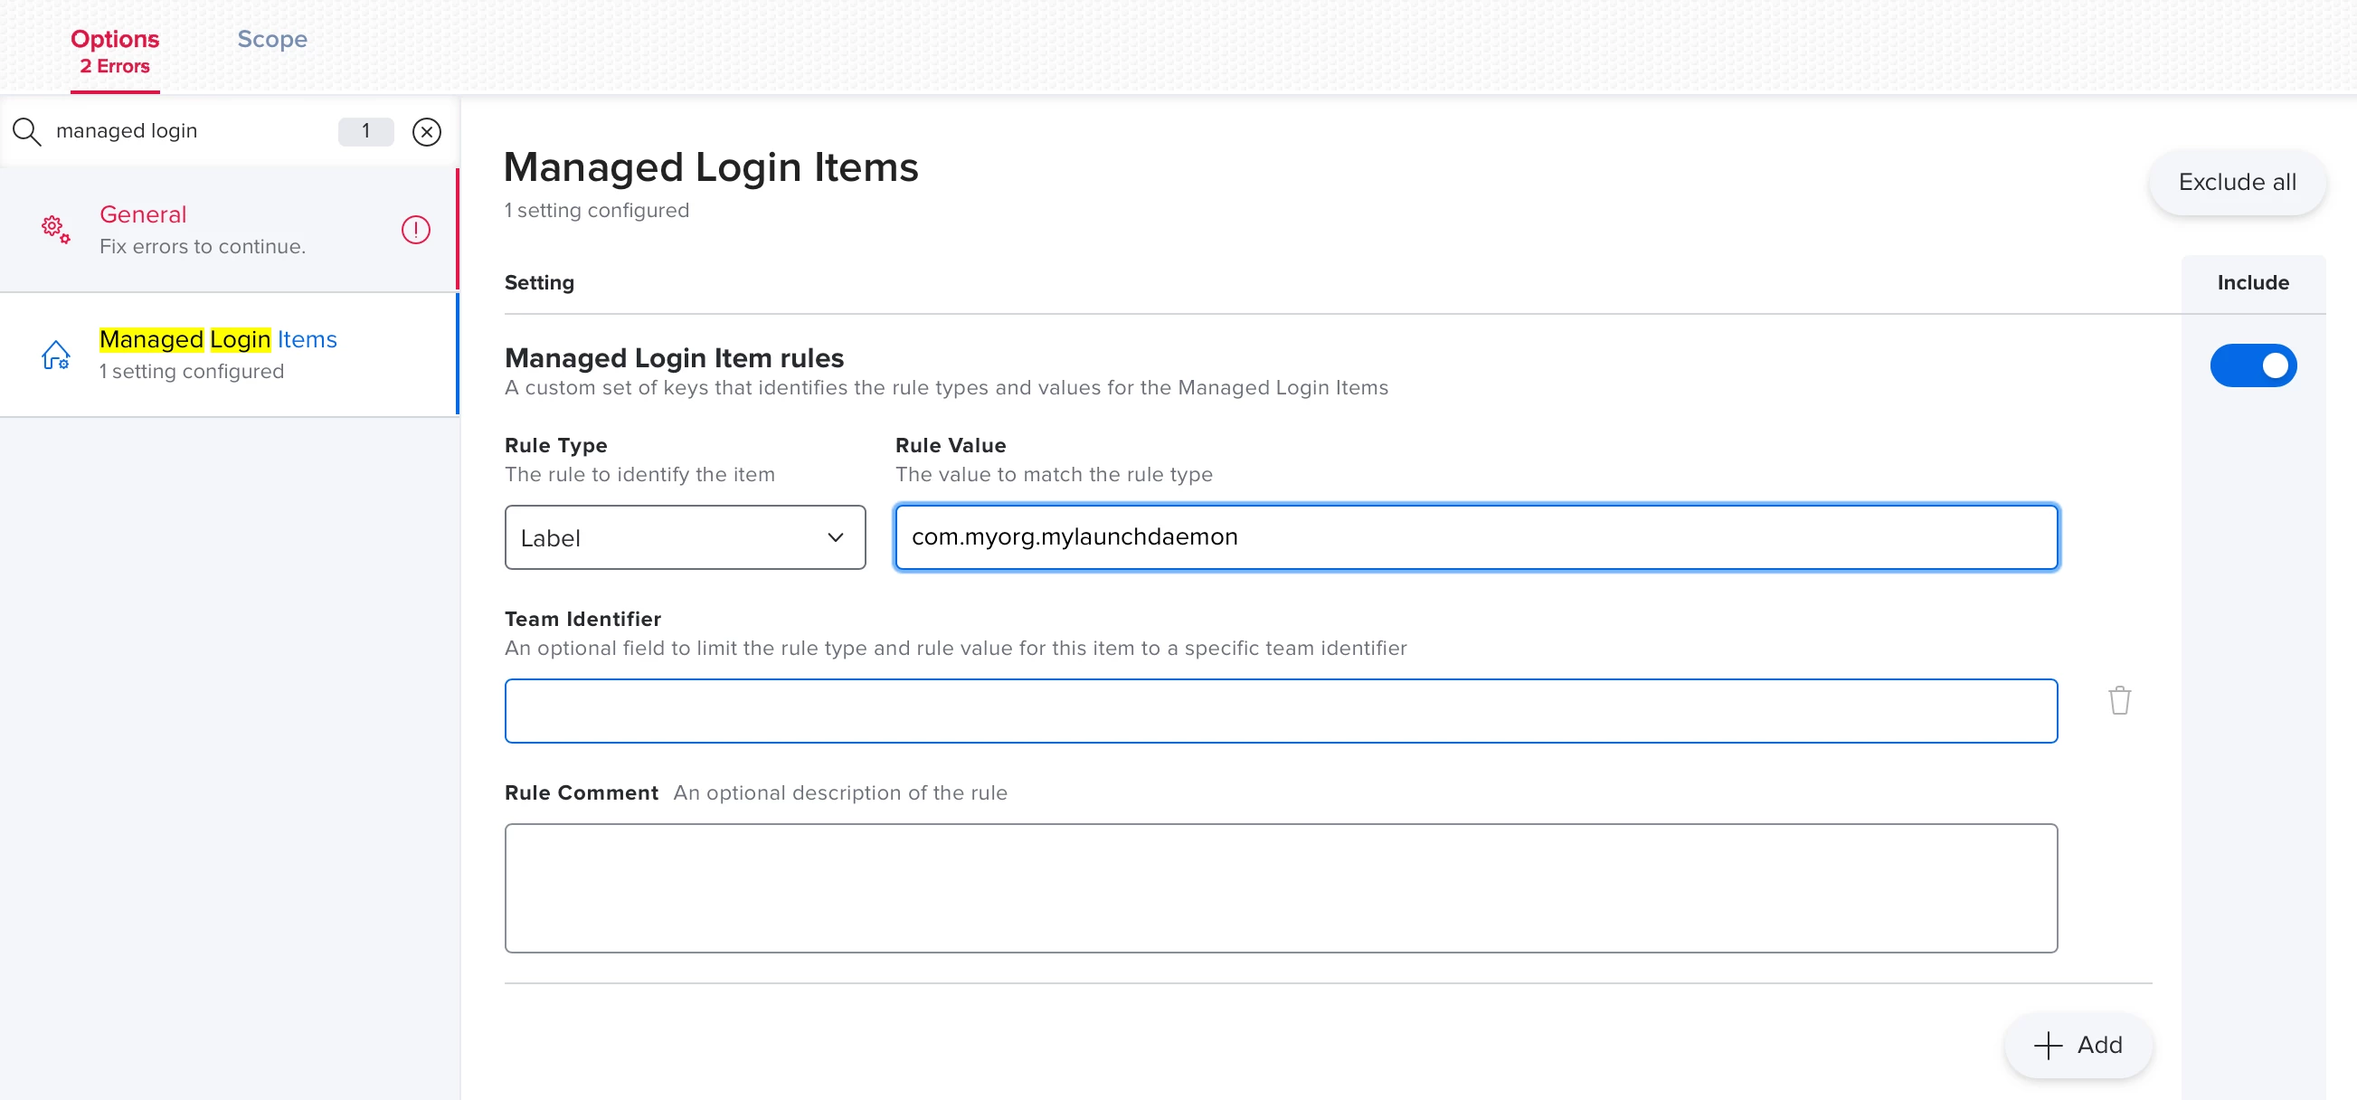
Task: Click 'Fix errors to continue.' text
Action: click(x=203, y=246)
